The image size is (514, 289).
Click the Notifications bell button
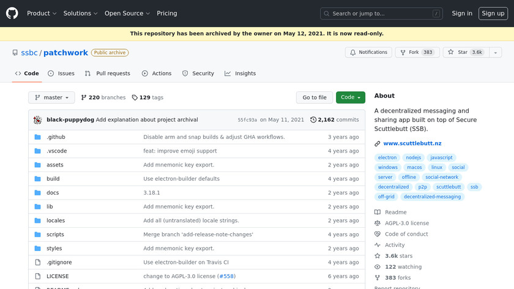click(368, 53)
